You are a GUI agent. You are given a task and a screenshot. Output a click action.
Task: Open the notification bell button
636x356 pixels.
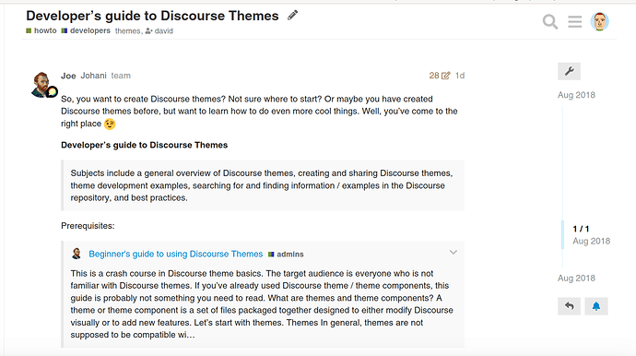pyautogui.click(x=596, y=306)
